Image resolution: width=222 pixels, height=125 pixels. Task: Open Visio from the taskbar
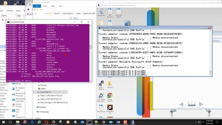point(118,122)
